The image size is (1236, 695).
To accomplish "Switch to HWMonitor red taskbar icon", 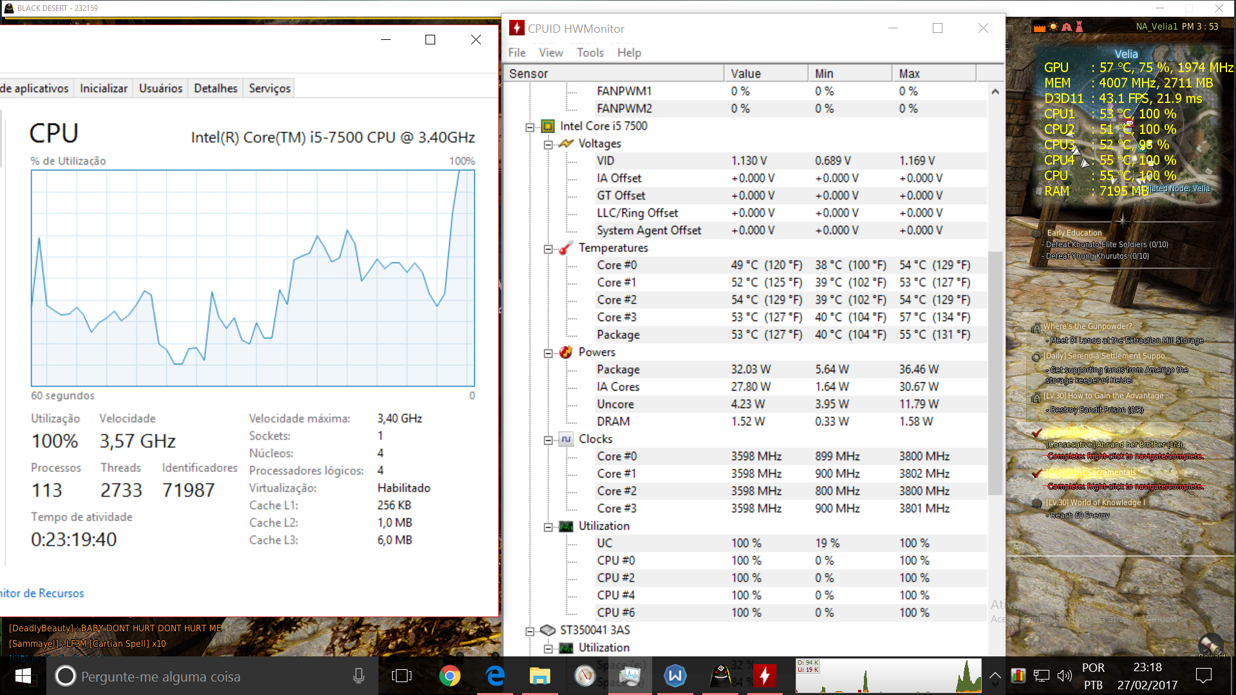I will [x=765, y=676].
